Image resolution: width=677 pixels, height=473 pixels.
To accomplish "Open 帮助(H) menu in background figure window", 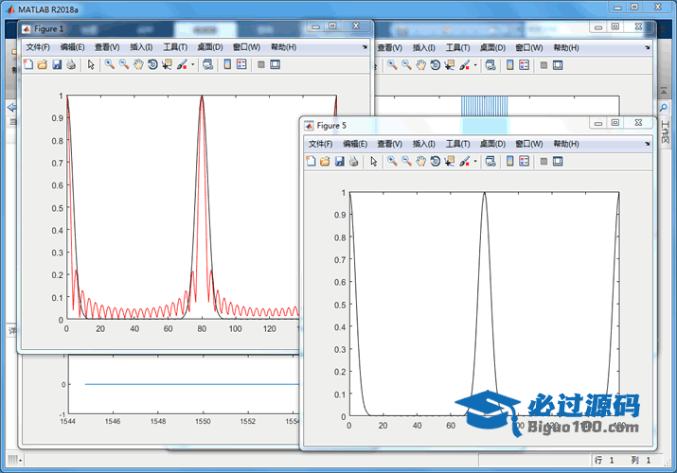I will tap(566, 47).
